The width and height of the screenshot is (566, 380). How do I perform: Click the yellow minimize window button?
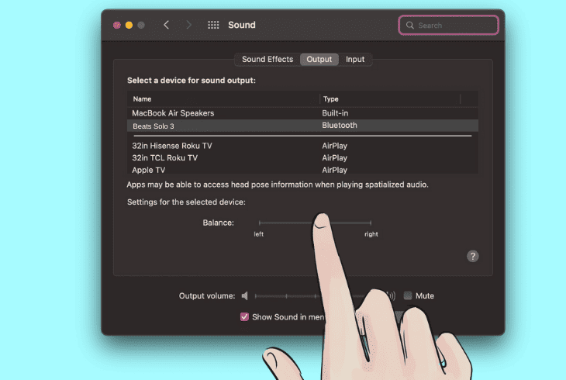pos(129,25)
